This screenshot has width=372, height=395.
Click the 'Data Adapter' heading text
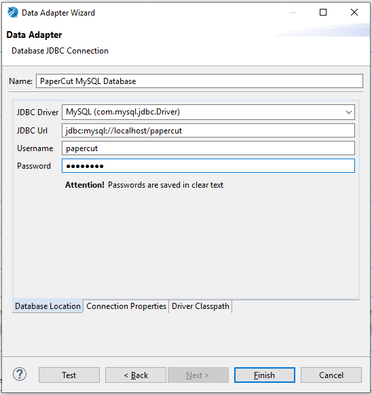pyautogui.click(x=34, y=35)
